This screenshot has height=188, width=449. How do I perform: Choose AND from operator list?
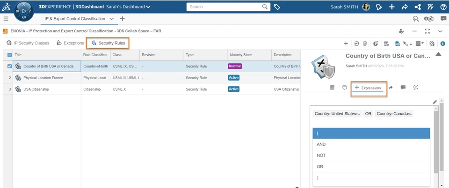pos(371,145)
